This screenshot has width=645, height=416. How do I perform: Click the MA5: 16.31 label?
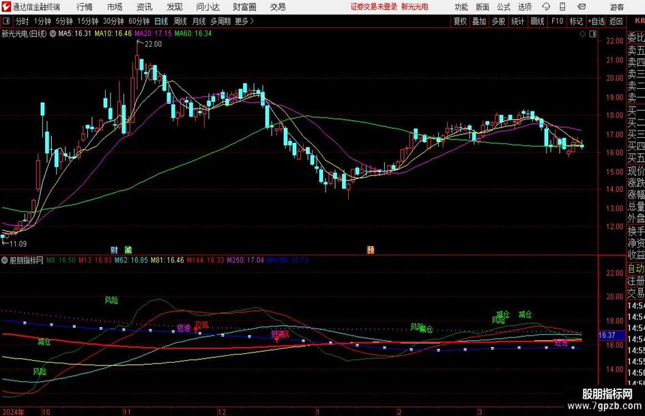pyautogui.click(x=74, y=33)
